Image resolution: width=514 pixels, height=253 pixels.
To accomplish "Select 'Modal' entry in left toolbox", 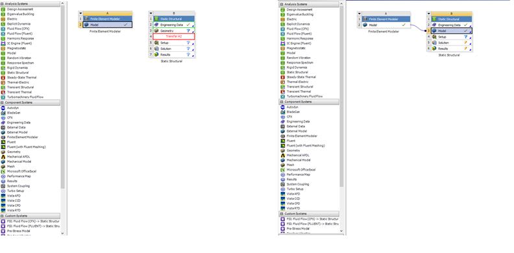I will point(12,53).
